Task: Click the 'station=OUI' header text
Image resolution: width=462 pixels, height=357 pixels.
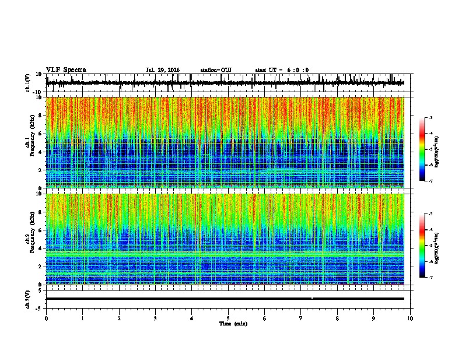Action: [216, 70]
